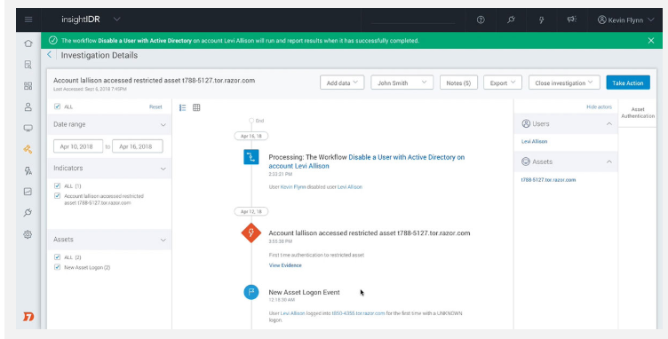Screen dimensions: 668x339
Task: Open the lightning bolt icon in header
Action: tap(542, 20)
